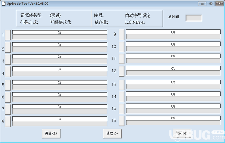
Task: Maximize the UpGrade Tool window
Action: click(x=211, y=4)
